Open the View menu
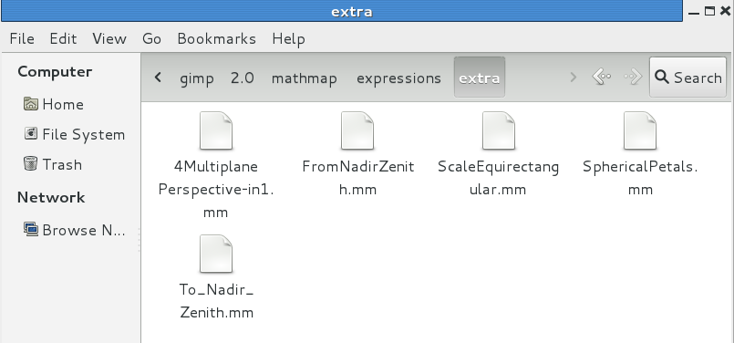Screen dimensions: 734x343 pos(109,38)
